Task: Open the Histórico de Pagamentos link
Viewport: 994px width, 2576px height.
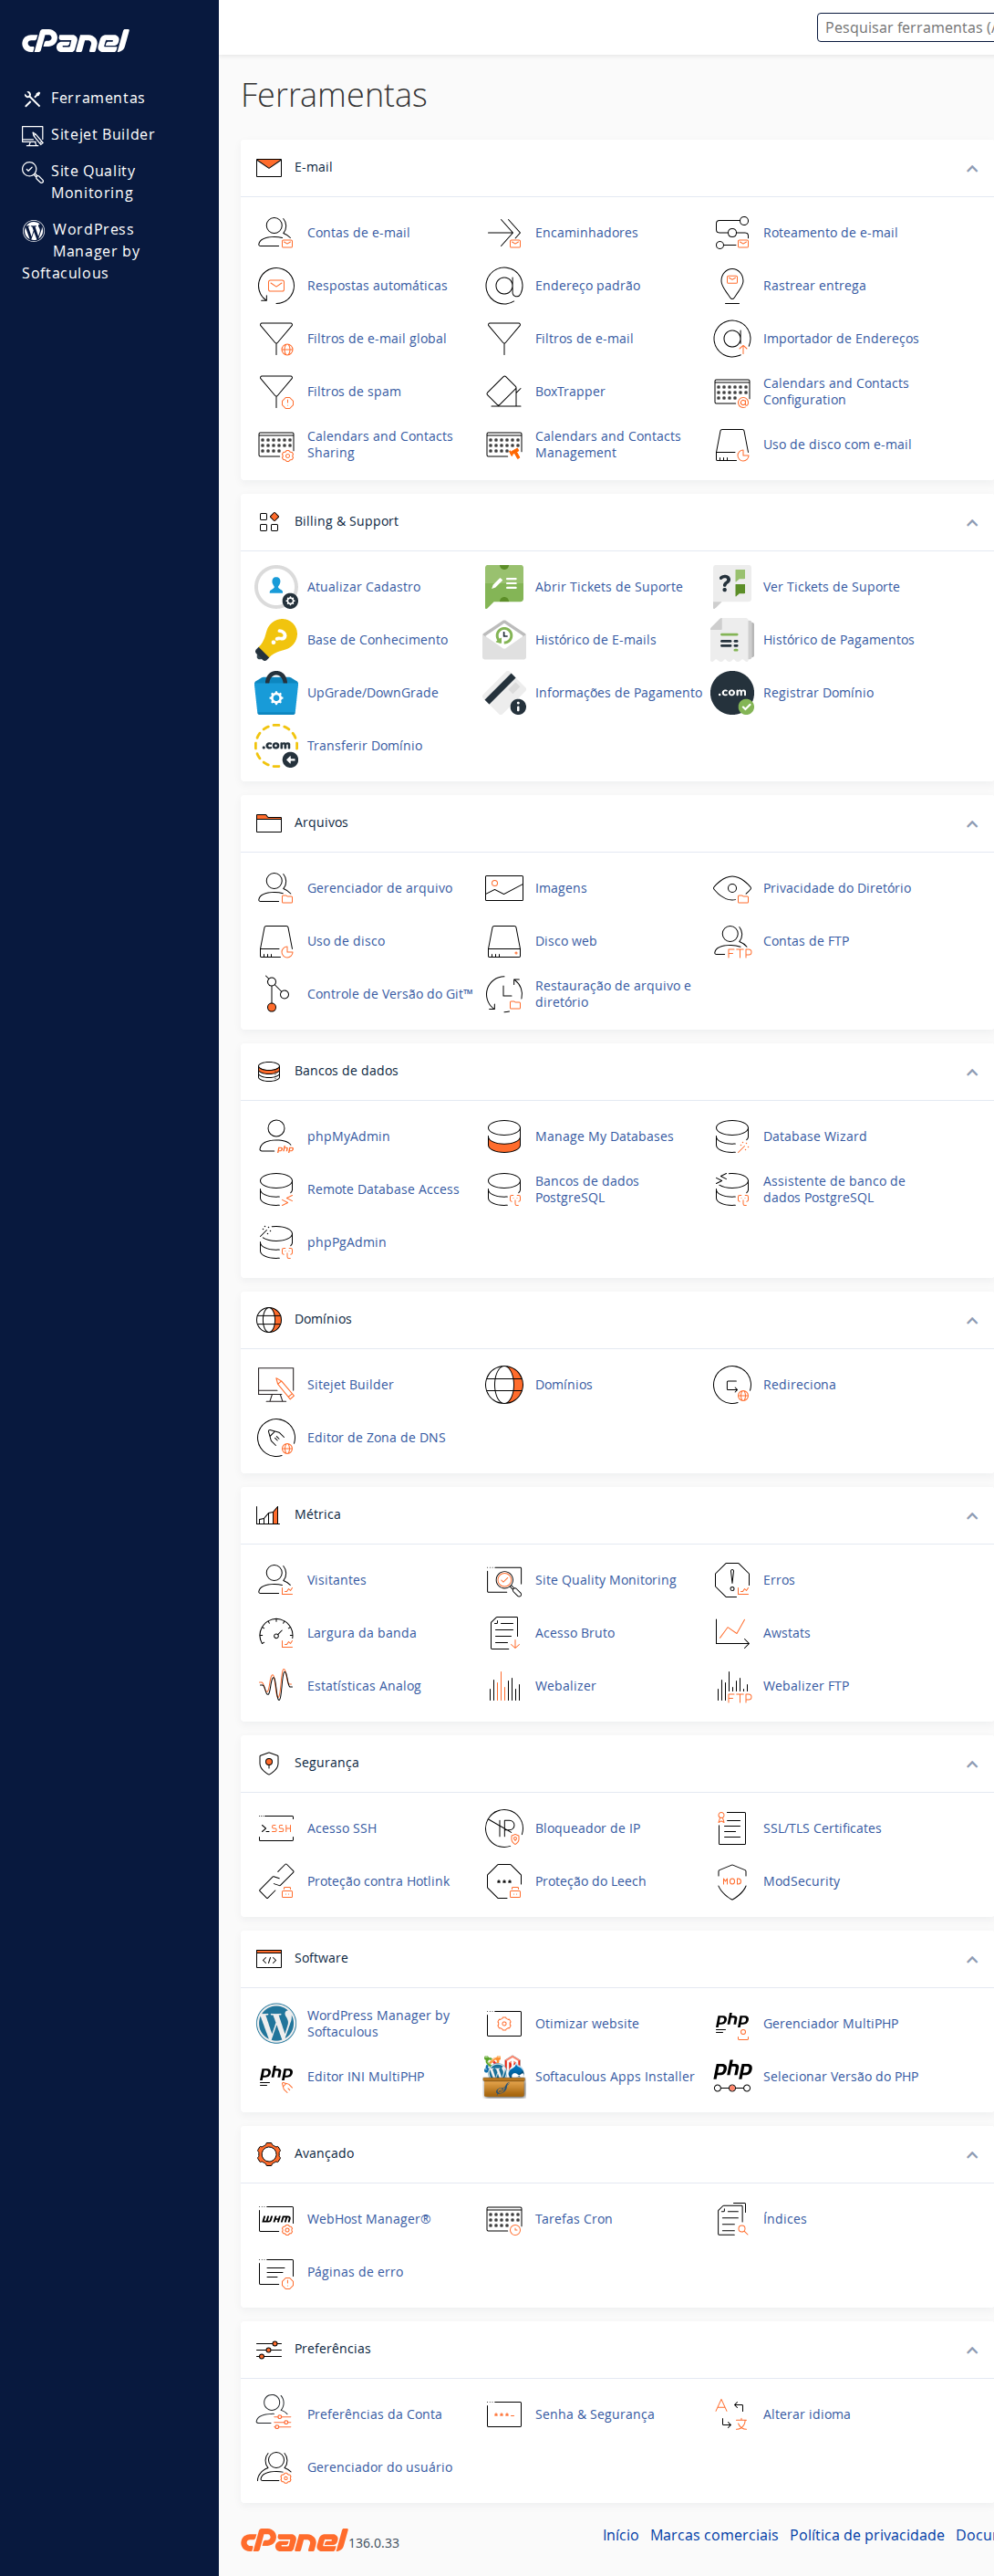Action: 838,640
